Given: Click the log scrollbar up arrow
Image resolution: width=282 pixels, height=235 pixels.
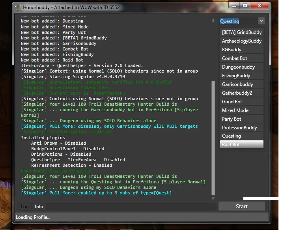Looking at the screenshot, I should (x=213, y=20).
